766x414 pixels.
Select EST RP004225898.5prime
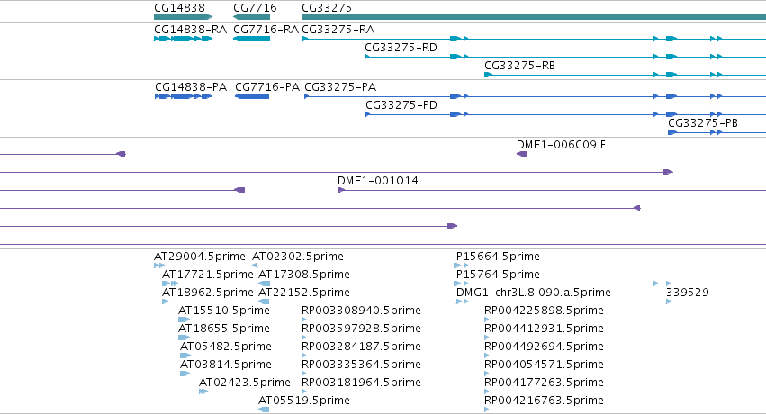544,310
